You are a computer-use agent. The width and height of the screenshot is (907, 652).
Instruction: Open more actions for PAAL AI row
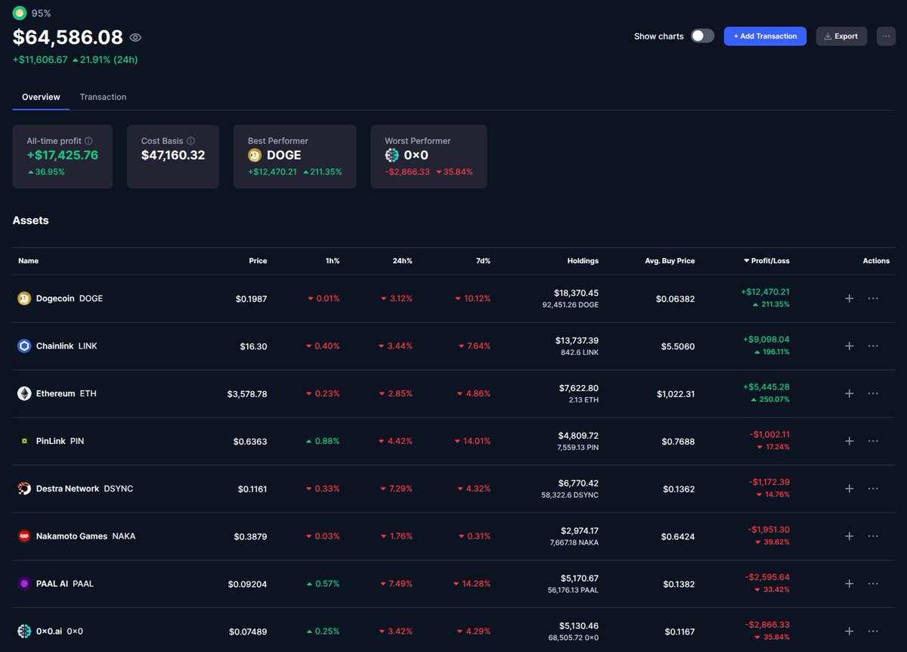point(873,584)
